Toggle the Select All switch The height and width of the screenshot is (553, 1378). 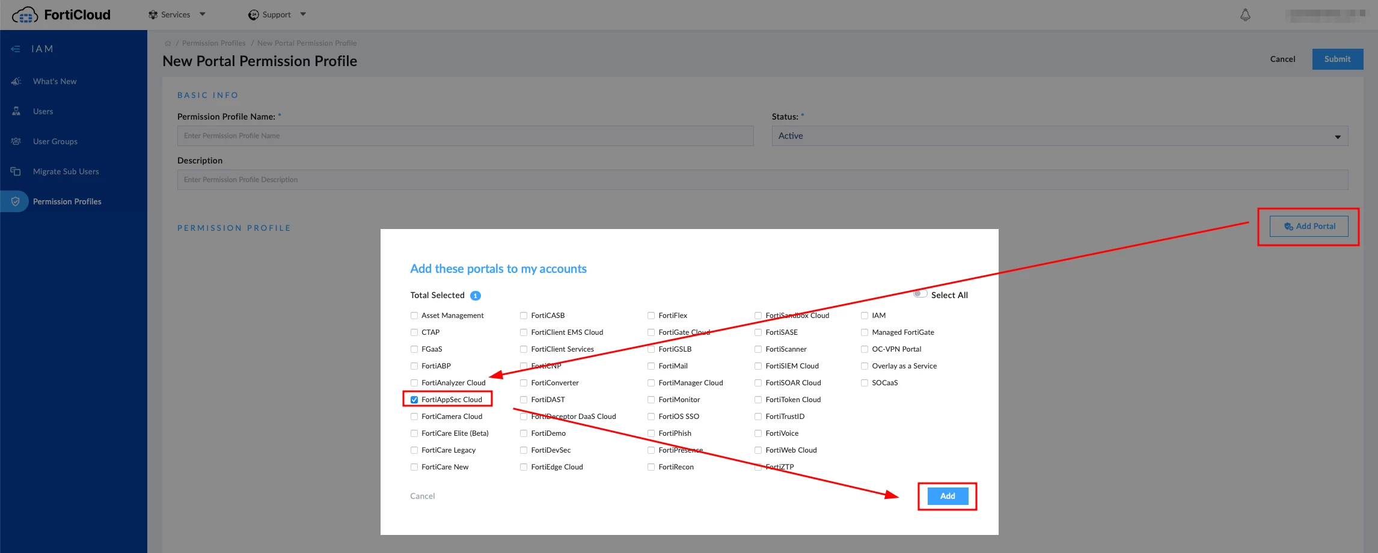pyautogui.click(x=920, y=294)
